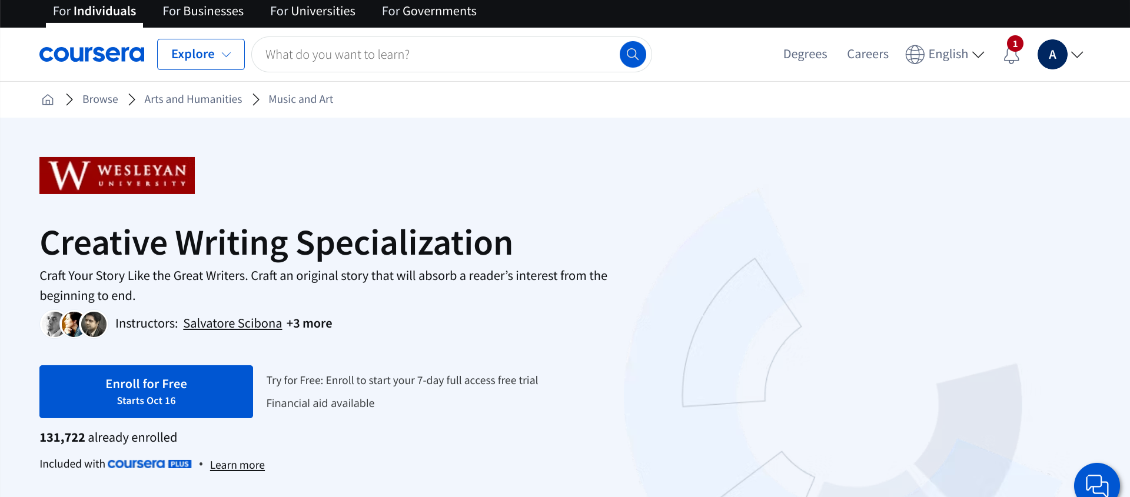Click the Coursera Plus badge
This screenshot has height=497, width=1130.
pyautogui.click(x=149, y=464)
